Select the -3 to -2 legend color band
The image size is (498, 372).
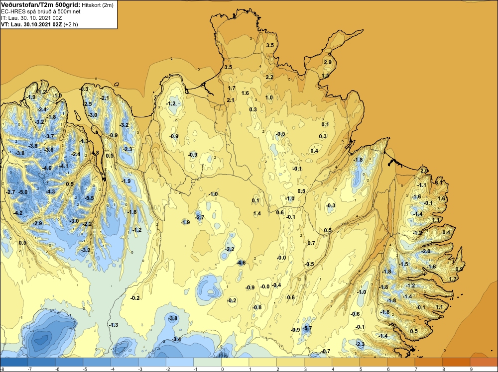[x=152, y=362]
